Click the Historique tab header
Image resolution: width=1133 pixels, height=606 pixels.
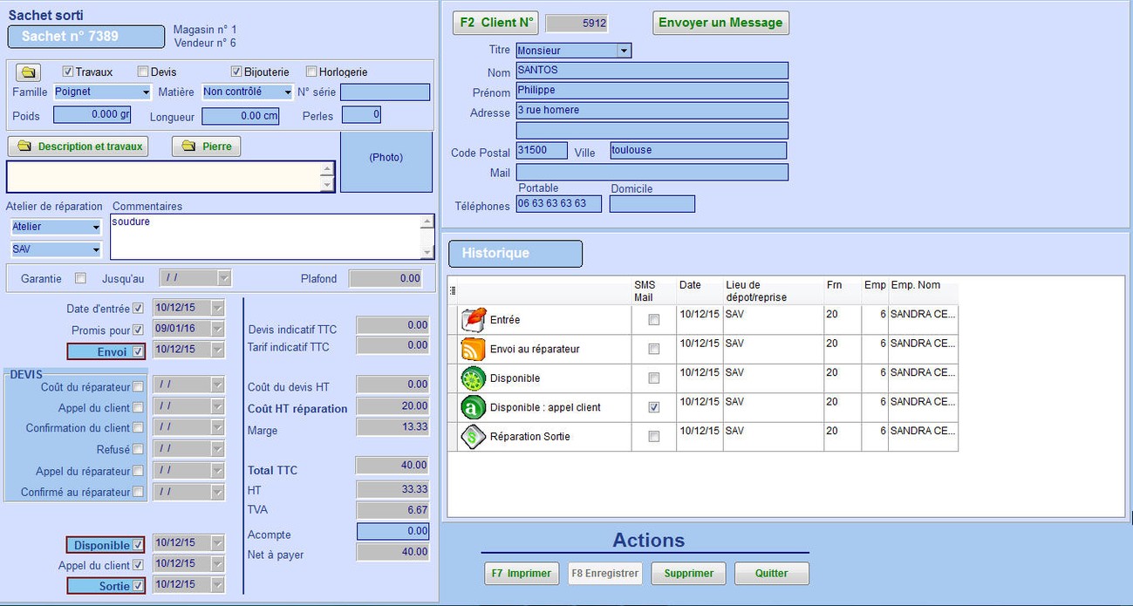515,254
